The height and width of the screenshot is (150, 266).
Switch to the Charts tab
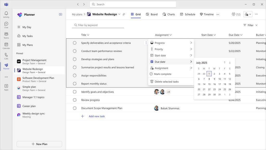point(169,14)
